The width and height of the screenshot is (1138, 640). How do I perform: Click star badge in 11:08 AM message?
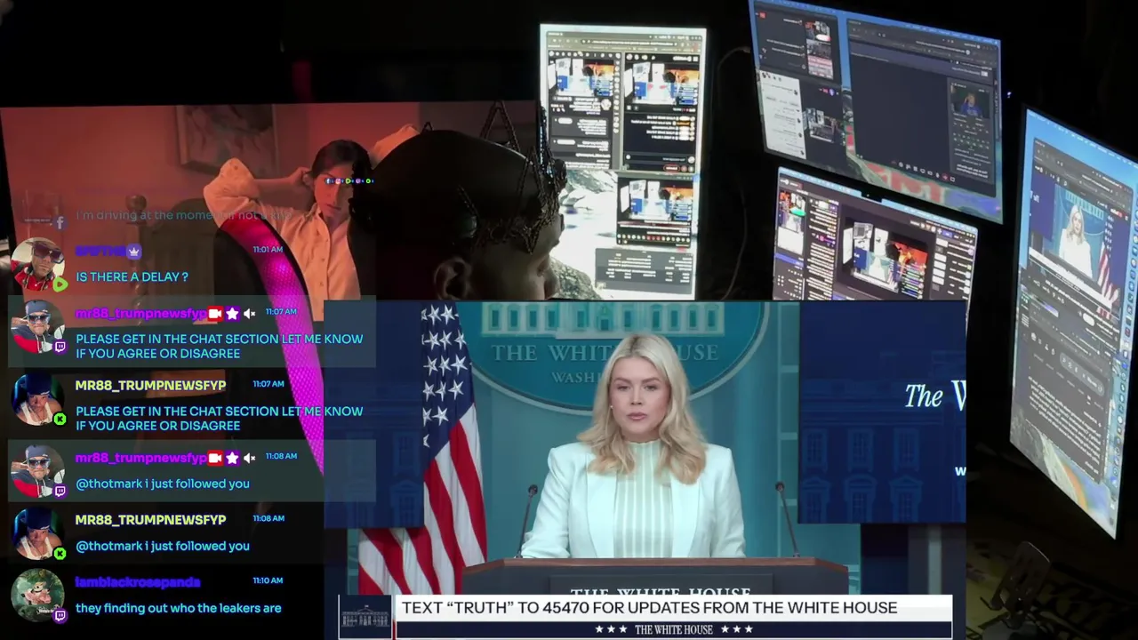click(232, 458)
